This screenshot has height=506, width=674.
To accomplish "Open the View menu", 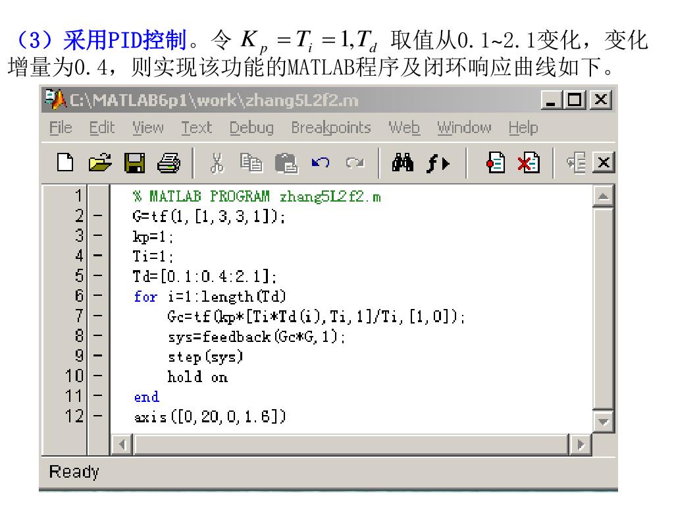I will click(x=148, y=127).
